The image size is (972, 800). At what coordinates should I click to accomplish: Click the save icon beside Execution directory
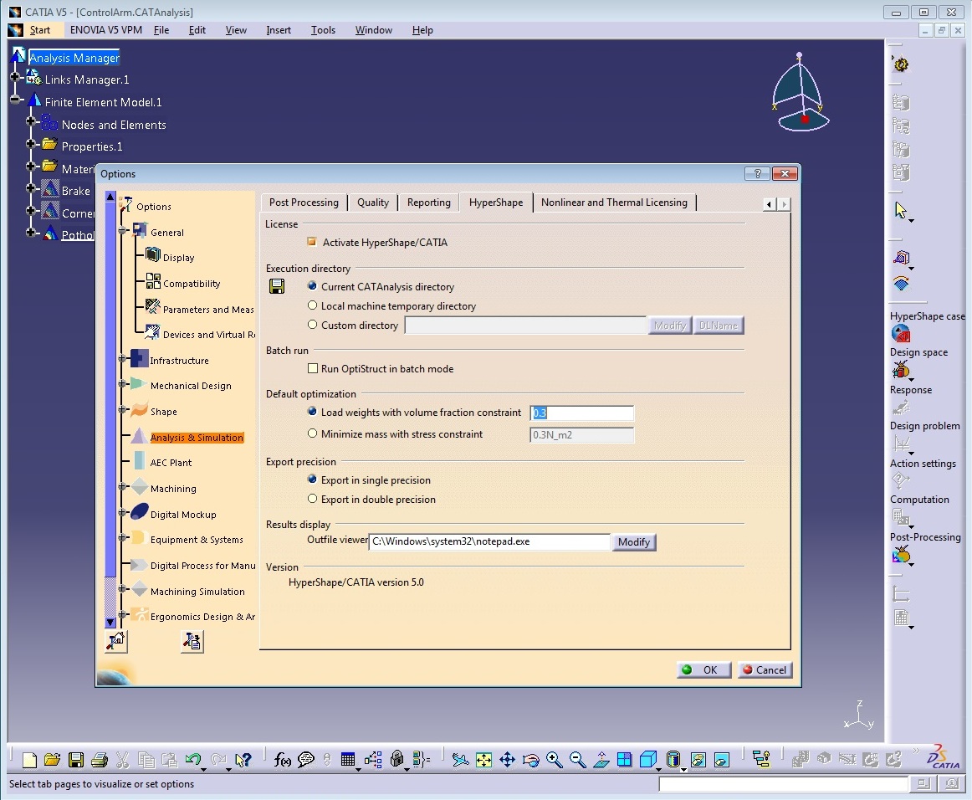coord(277,286)
